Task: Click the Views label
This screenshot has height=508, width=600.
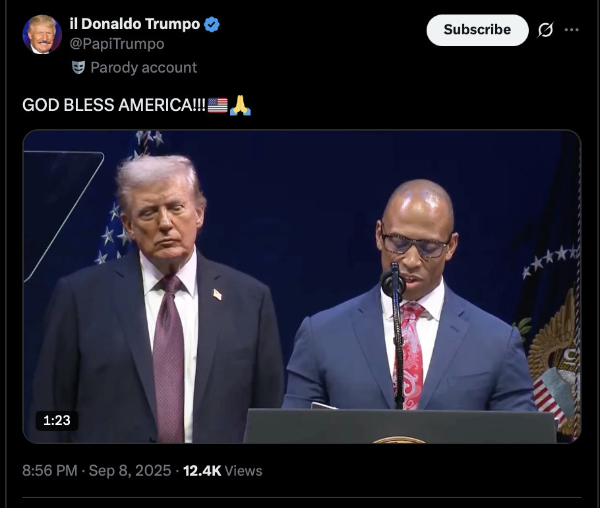Action: [x=243, y=470]
